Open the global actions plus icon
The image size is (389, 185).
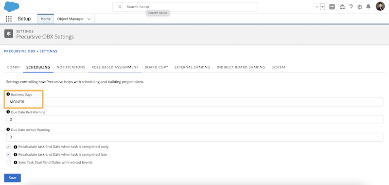pyautogui.click(x=332, y=7)
